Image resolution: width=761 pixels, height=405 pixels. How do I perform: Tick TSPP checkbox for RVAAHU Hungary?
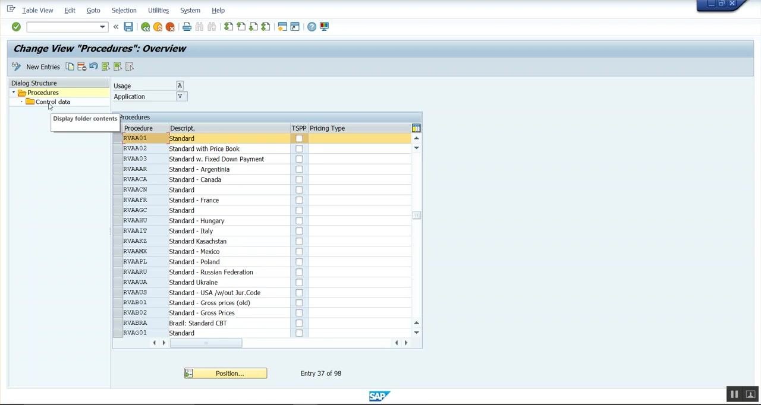point(299,221)
